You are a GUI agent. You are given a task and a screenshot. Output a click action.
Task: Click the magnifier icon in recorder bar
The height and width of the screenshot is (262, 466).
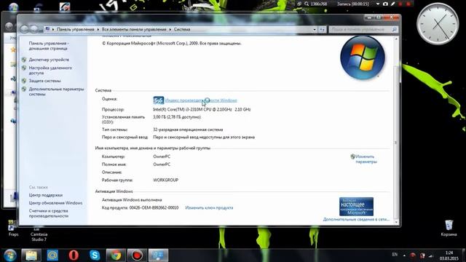coord(307,4)
